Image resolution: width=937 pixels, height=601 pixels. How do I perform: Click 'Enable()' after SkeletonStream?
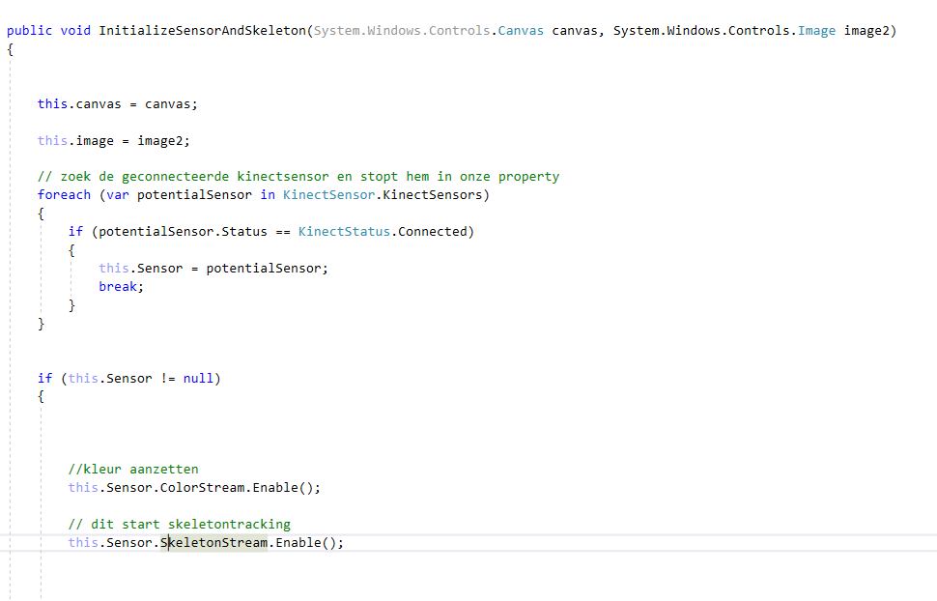[x=305, y=543]
